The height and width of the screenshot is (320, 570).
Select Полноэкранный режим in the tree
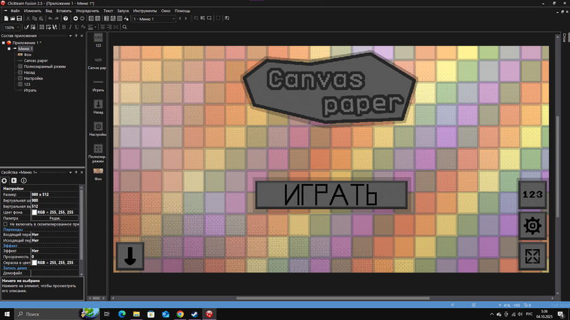[x=45, y=66]
